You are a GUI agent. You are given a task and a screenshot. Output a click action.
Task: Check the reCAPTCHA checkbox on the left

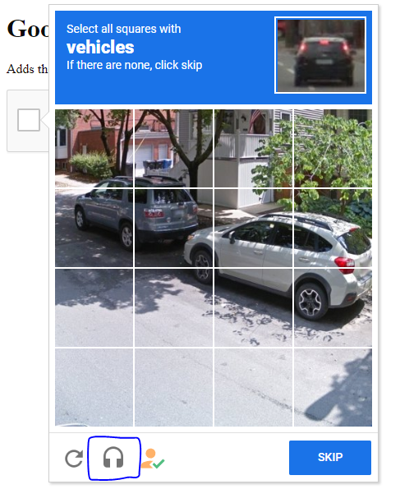pyautogui.click(x=29, y=120)
